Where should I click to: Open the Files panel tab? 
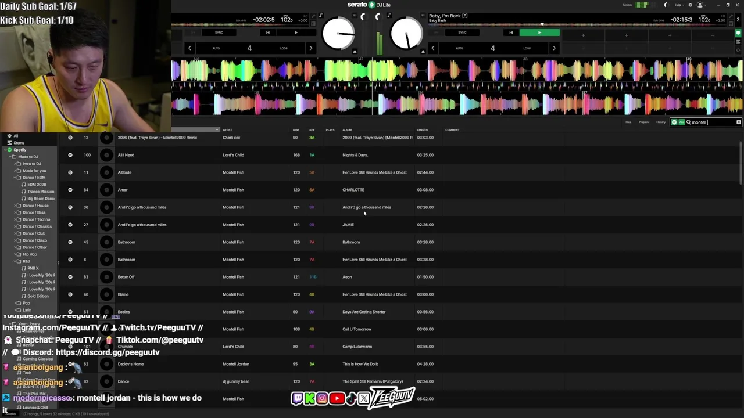coord(628,122)
